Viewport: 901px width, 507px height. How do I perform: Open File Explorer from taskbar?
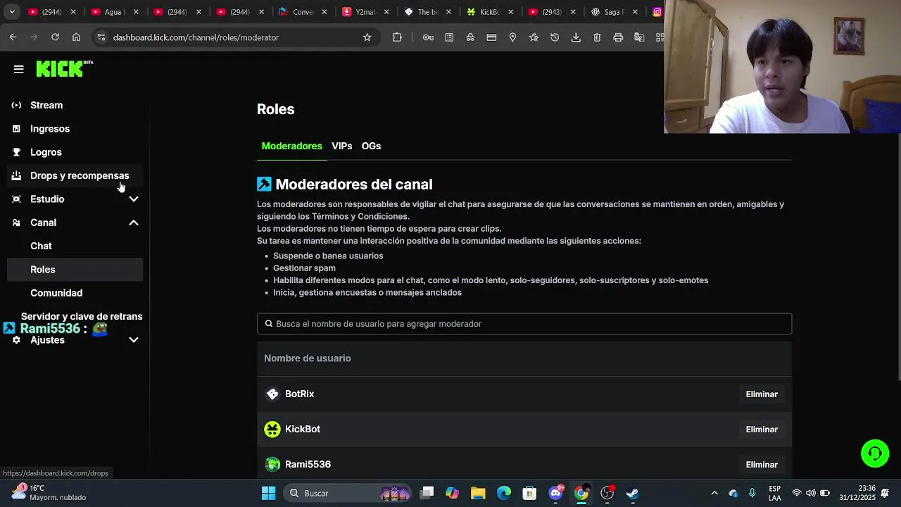coord(478,493)
